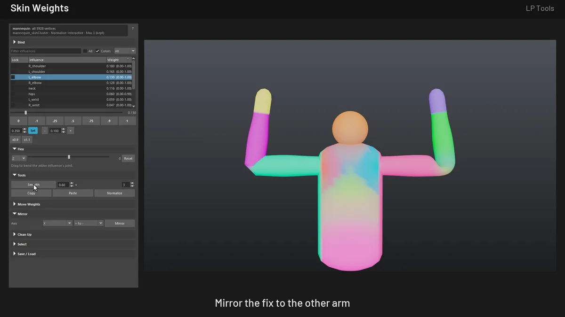Click the up arrow on the 0.350 stepper

point(25,129)
